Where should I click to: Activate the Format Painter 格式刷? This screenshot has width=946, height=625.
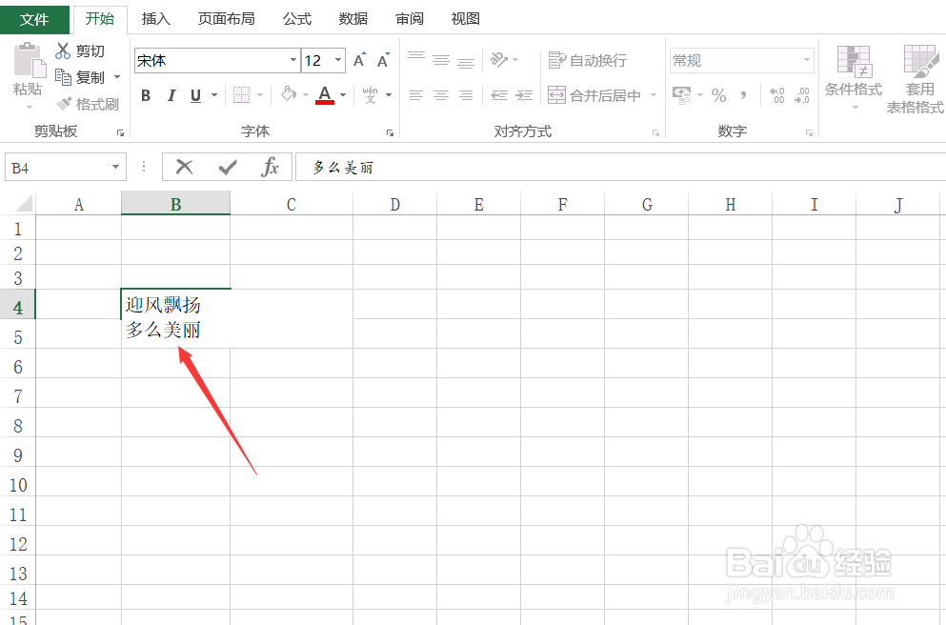click(x=88, y=104)
